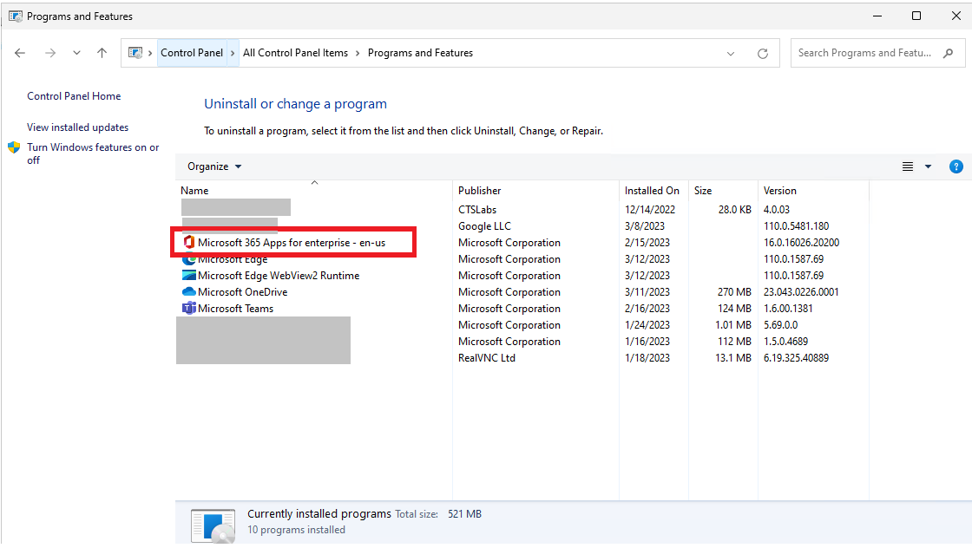The width and height of the screenshot is (972, 548).
Task: Change the list view with the views icon
Action: (x=908, y=166)
